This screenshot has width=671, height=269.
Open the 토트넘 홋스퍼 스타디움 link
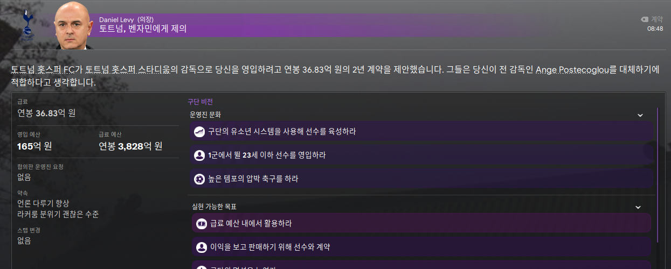pos(128,70)
